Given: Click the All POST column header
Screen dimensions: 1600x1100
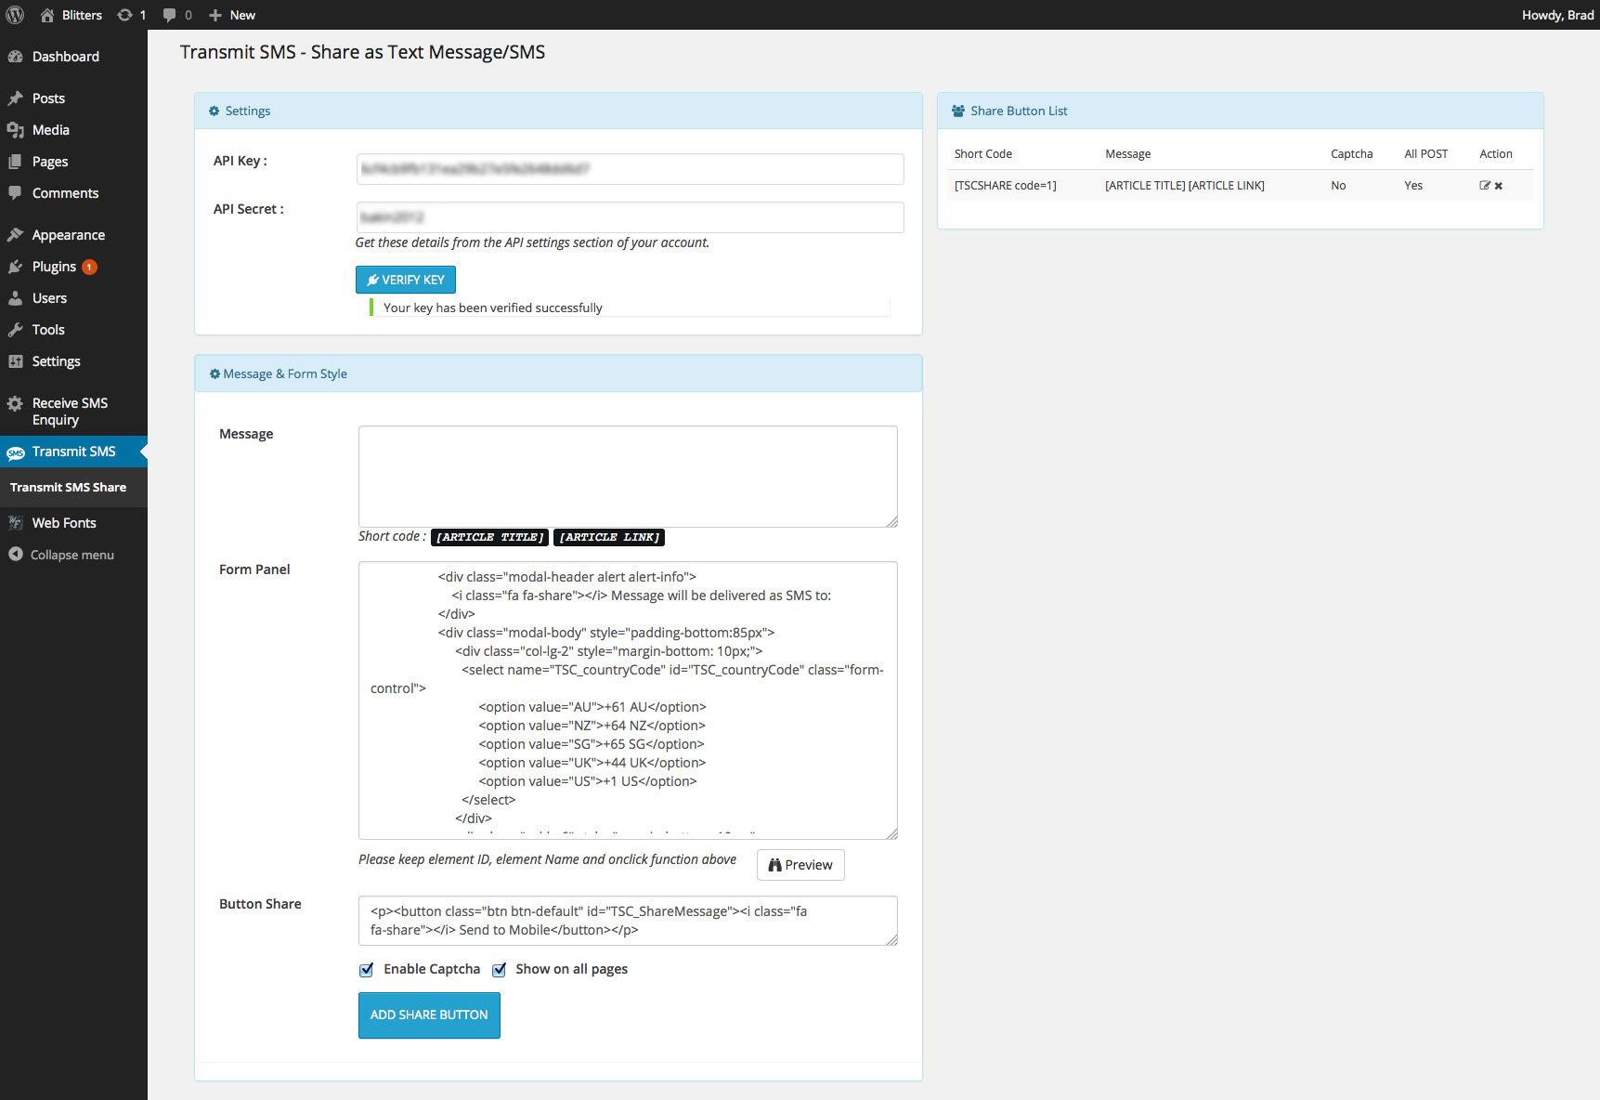Looking at the screenshot, I should pos(1425,154).
